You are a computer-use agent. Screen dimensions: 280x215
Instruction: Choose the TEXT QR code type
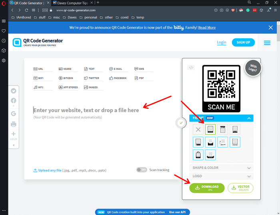93,69
